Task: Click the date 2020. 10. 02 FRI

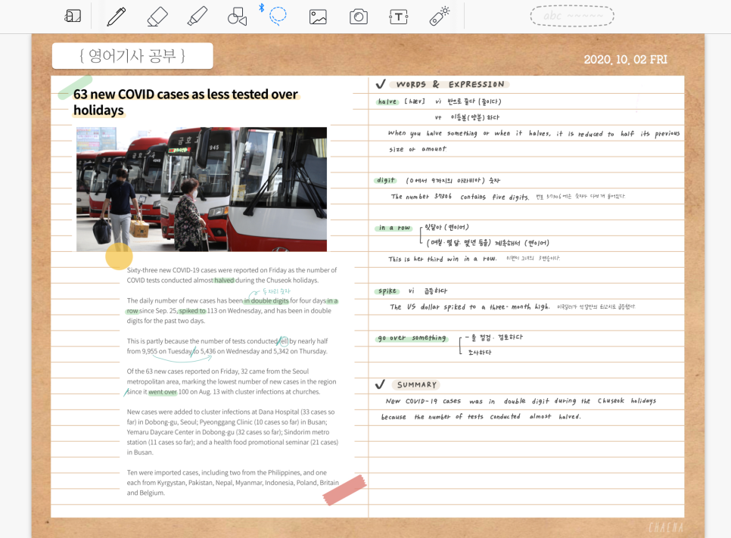Action: pyautogui.click(x=625, y=60)
